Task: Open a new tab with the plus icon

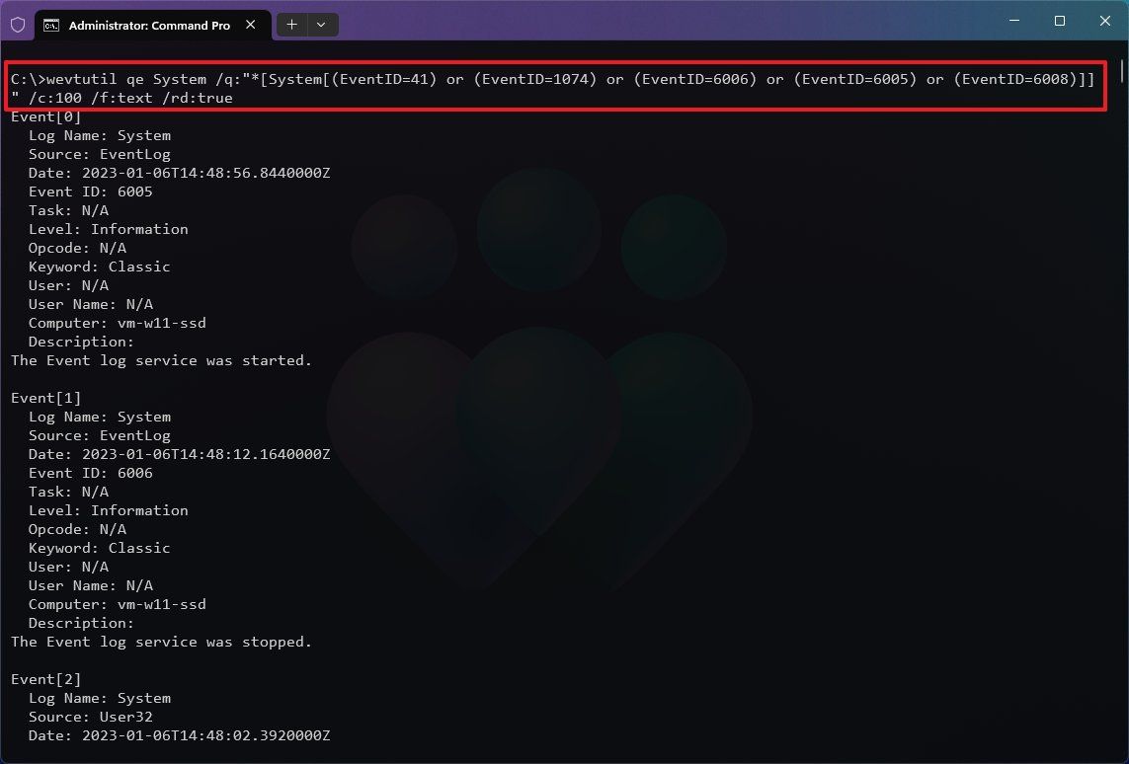Action: (x=290, y=25)
